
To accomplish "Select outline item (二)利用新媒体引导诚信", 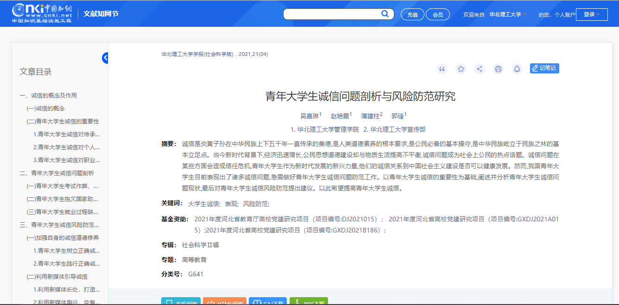I will 57,277.
